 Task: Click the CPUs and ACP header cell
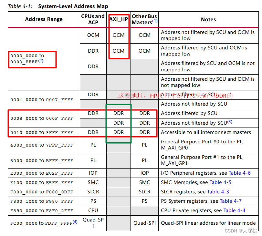pyautogui.click(x=93, y=19)
